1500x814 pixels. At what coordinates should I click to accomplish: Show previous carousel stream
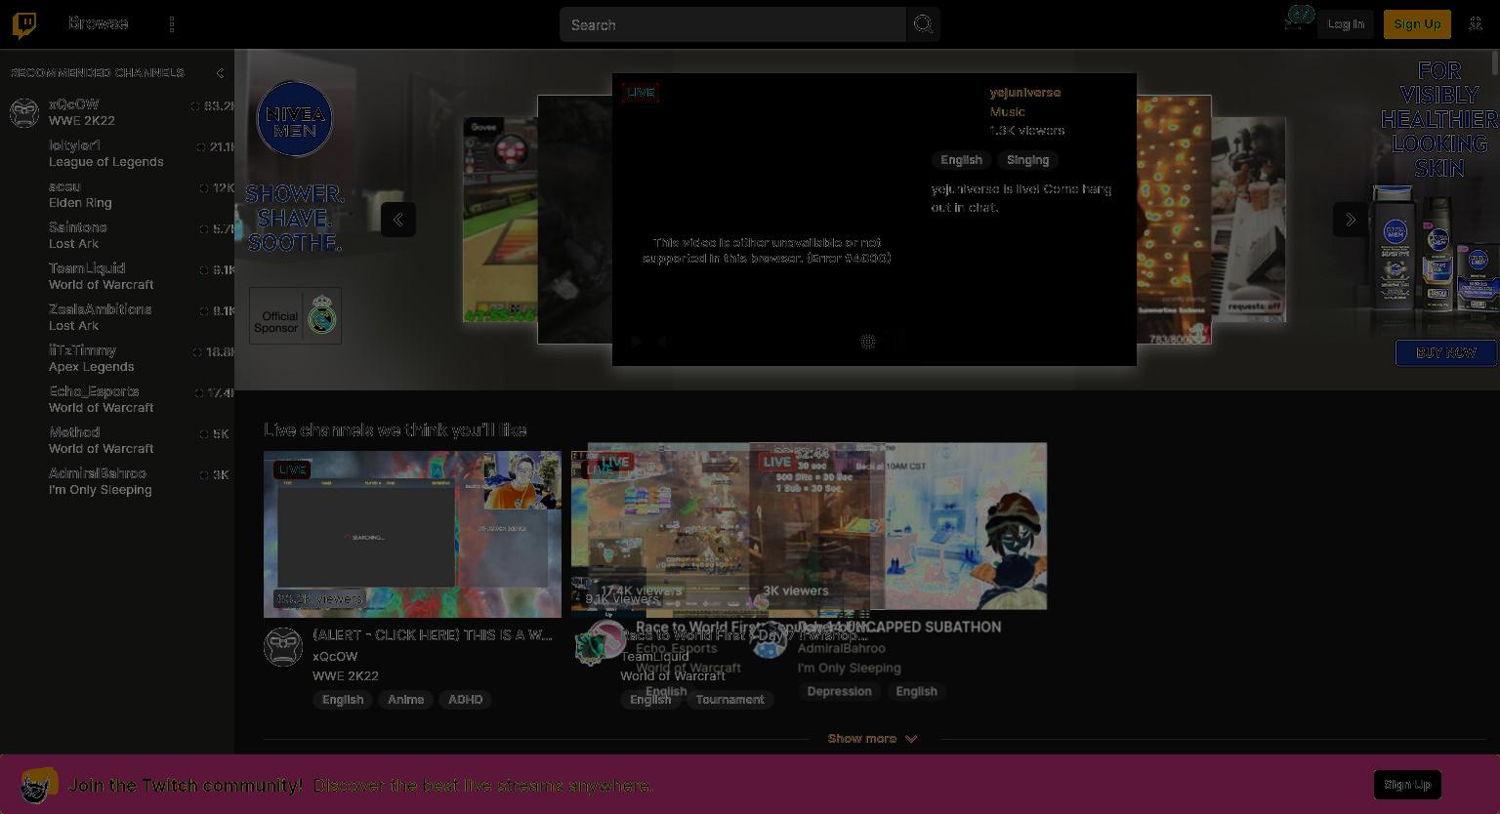[398, 220]
